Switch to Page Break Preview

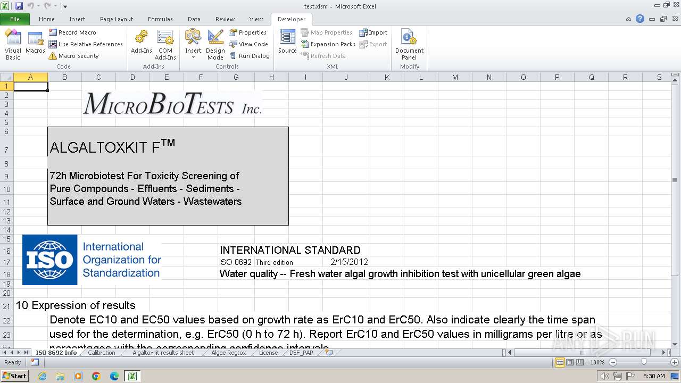click(580, 362)
